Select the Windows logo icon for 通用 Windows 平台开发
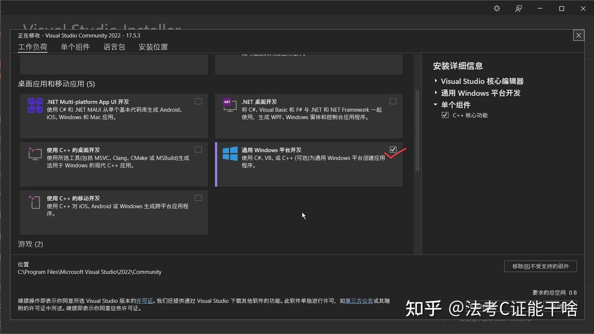The width and height of the screenshot is (594, 334). tap(230, 154)
